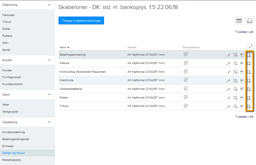Expand the table with the fullscreen arrows icon
256x165 pixels.
250,47
